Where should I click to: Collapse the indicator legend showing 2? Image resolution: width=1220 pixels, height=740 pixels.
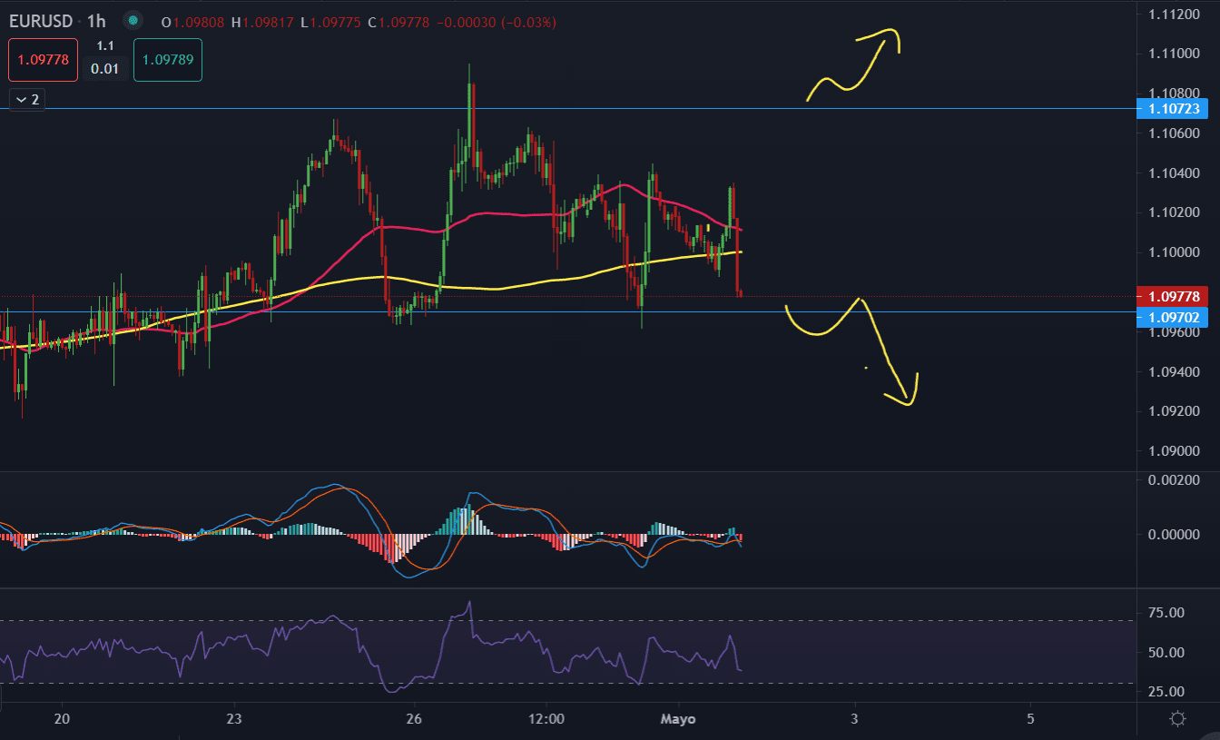(x=27, y=99)
